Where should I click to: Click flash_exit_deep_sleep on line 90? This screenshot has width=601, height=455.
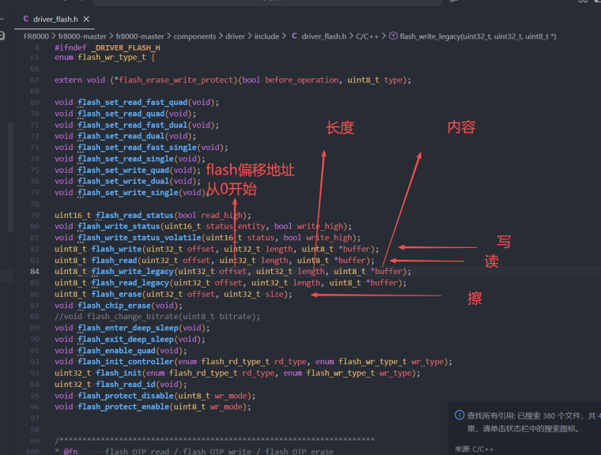click(x=126, y=340)
